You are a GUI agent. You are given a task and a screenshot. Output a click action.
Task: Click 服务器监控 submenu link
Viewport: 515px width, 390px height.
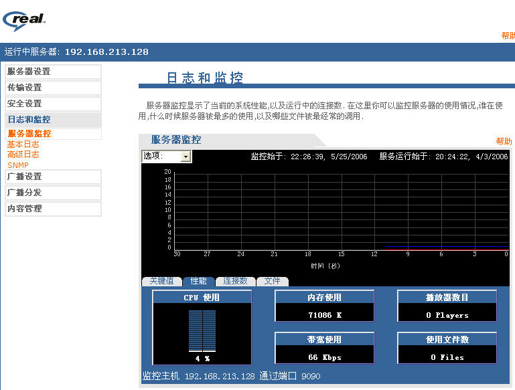29,134
